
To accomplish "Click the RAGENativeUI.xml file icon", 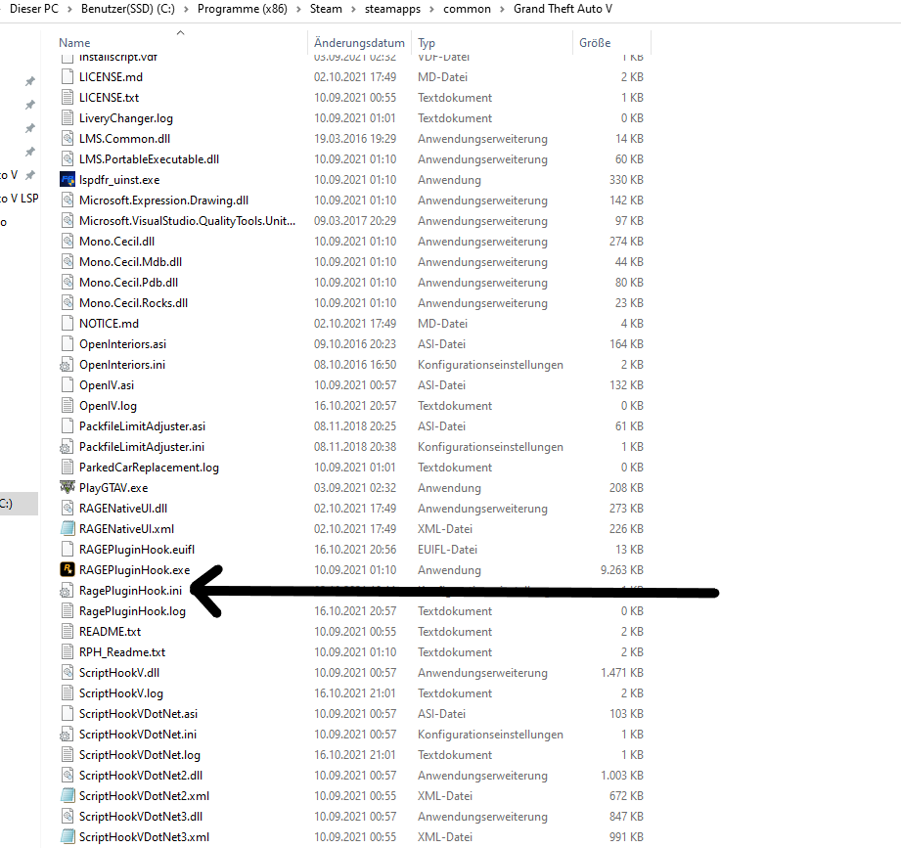I will [68, 528].
